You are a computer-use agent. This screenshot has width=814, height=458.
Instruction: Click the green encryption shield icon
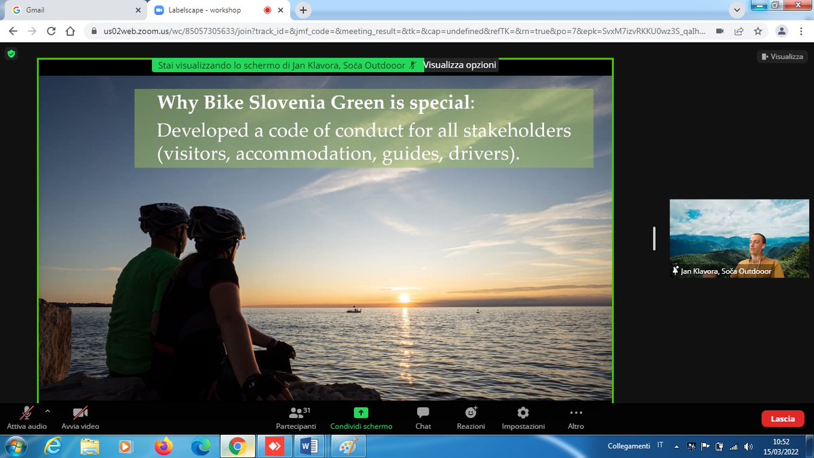(11, 54)
